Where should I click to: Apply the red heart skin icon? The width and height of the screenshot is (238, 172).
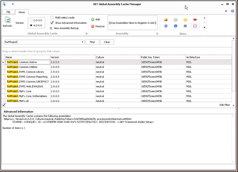click(195, 20)
